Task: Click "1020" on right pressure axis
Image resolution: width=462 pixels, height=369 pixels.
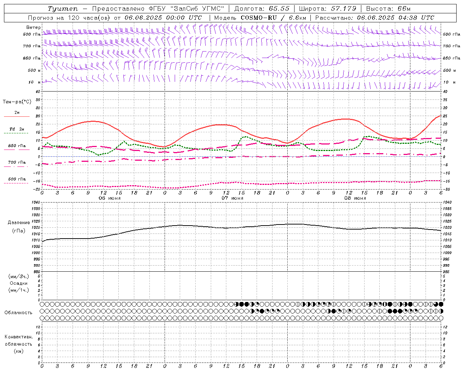Action: click(x=447, y=228)
